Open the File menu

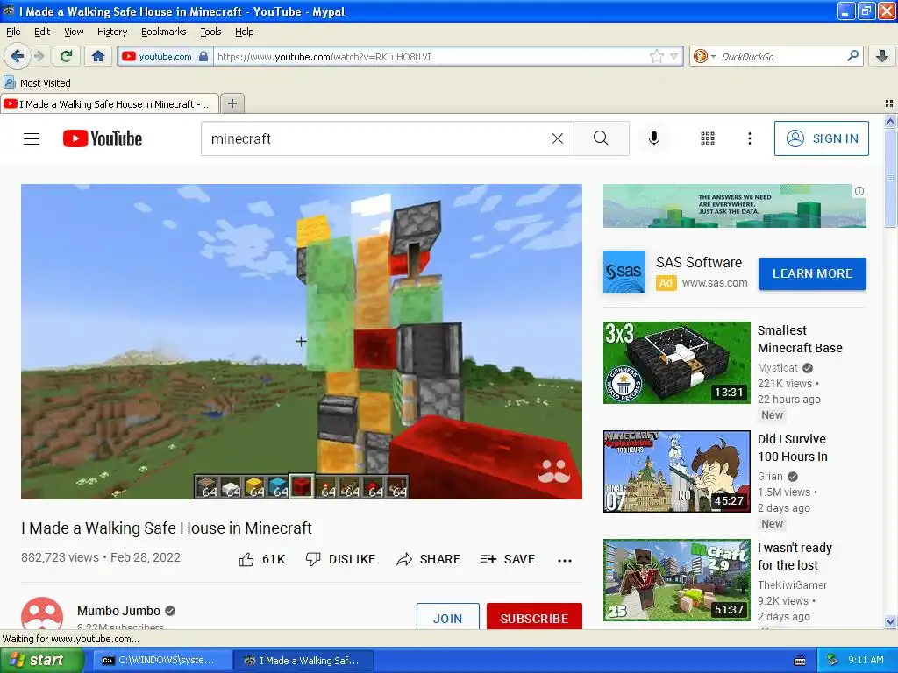13,32
